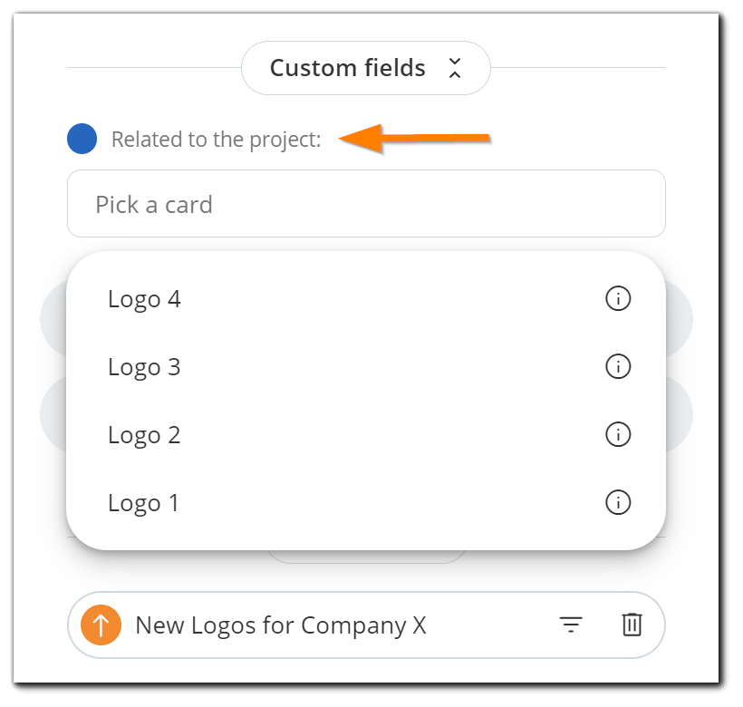Expand the card picker options list
This screenshot has width=743, height=707.
[x=366, y=204]
